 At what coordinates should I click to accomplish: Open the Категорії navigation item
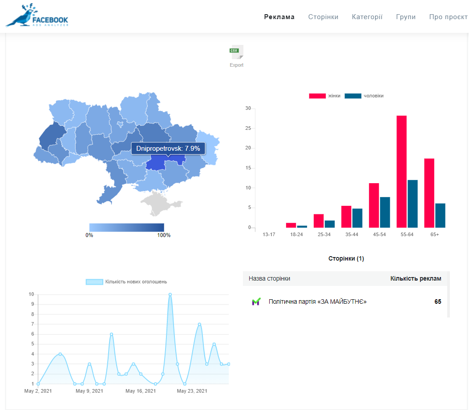click(367, 17)
